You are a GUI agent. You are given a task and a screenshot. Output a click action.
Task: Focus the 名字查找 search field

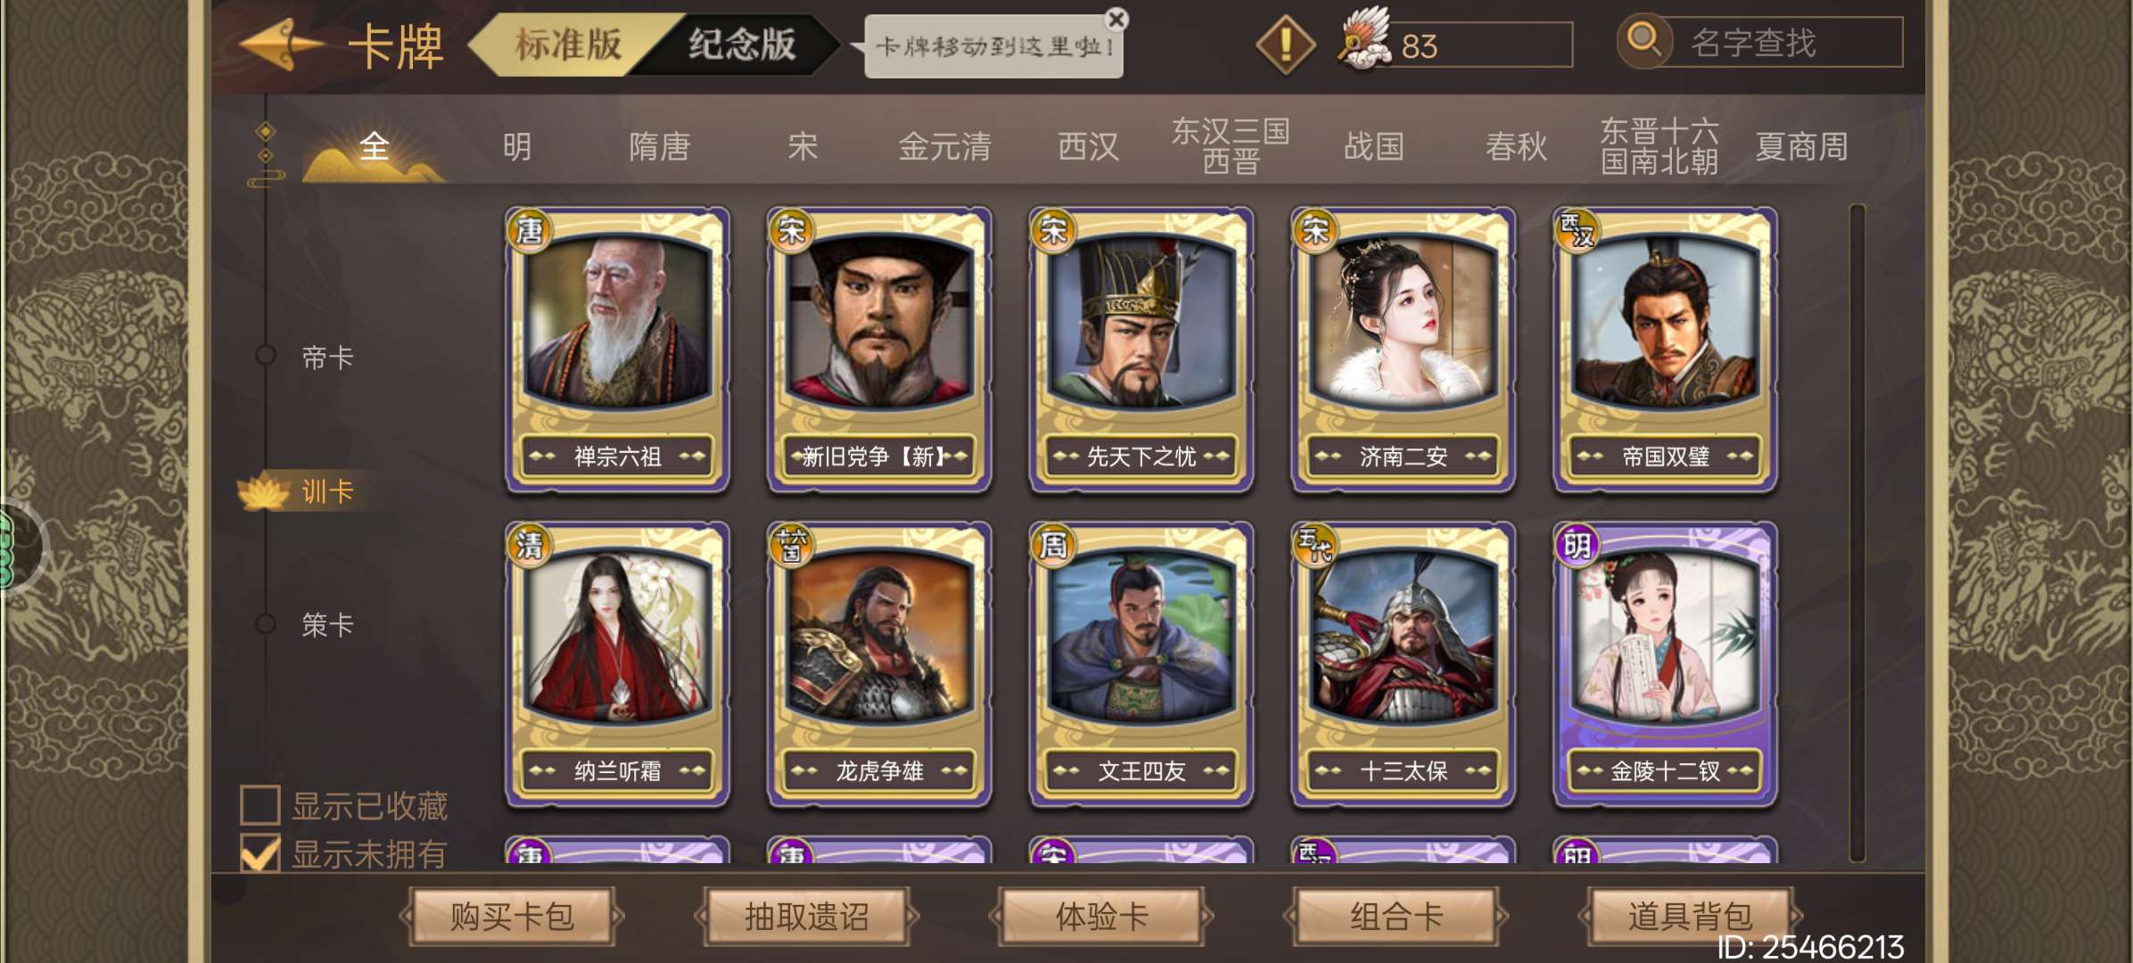coord(1782,42)
